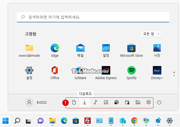Open the Downloads (다운로드) folder shortcut
The image size is (180, 127).
coord(85,102)
